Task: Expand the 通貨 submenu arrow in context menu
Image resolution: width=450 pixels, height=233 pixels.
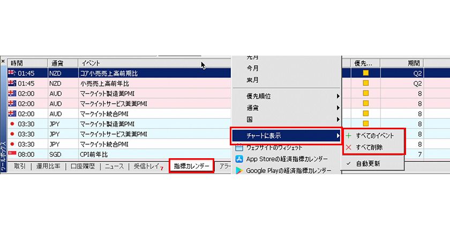Action: 338,108
